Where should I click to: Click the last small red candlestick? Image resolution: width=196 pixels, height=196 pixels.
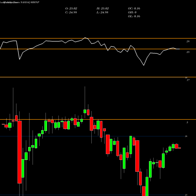click(180, 148)
